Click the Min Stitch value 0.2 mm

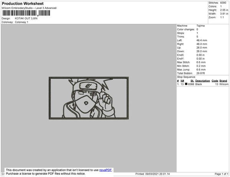point(201,66)
